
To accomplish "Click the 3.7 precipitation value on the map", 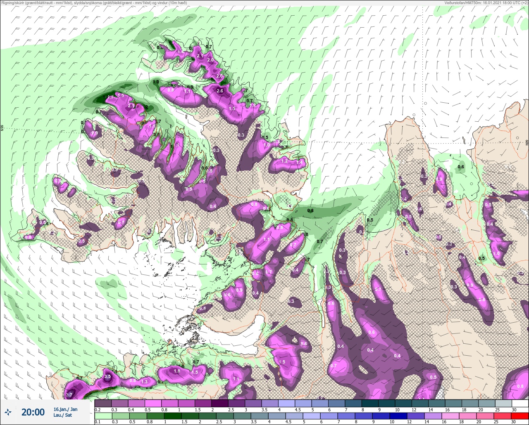I will point(69,395).
